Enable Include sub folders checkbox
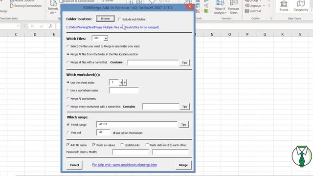Screen dimensions: 313x176 120,19
